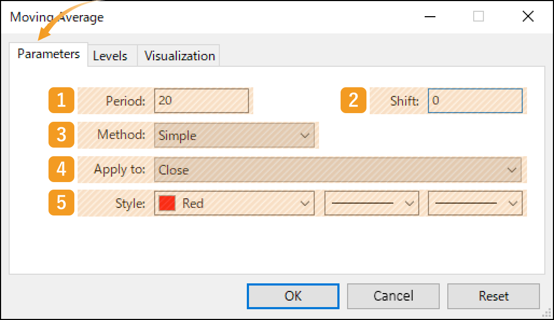This screenshot has height=320, width=554.
Task: Switch to the Parameters tab
Action: point(49,54)
